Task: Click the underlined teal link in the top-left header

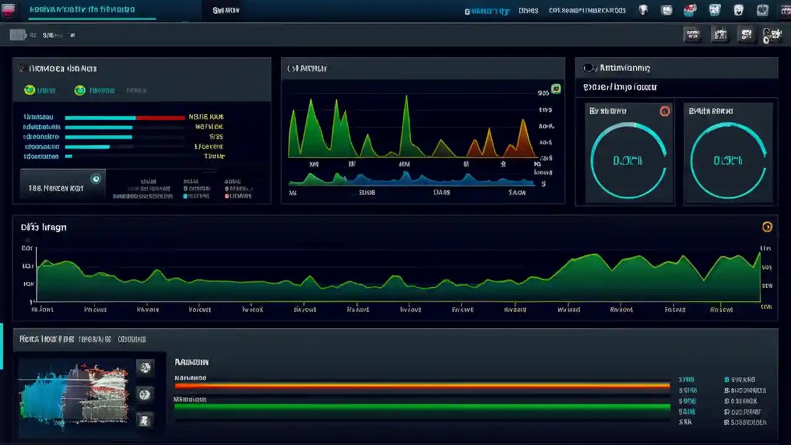Action: pyautogui.click(x=91, y=10)
